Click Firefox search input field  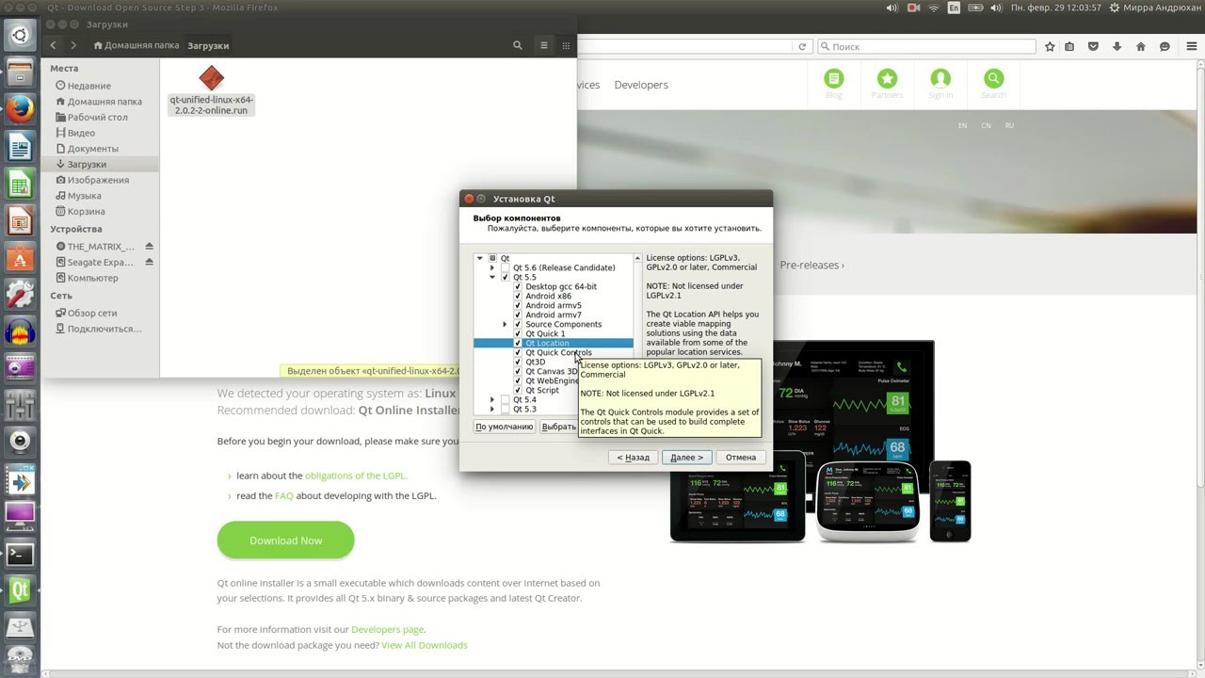click(926, 46)
